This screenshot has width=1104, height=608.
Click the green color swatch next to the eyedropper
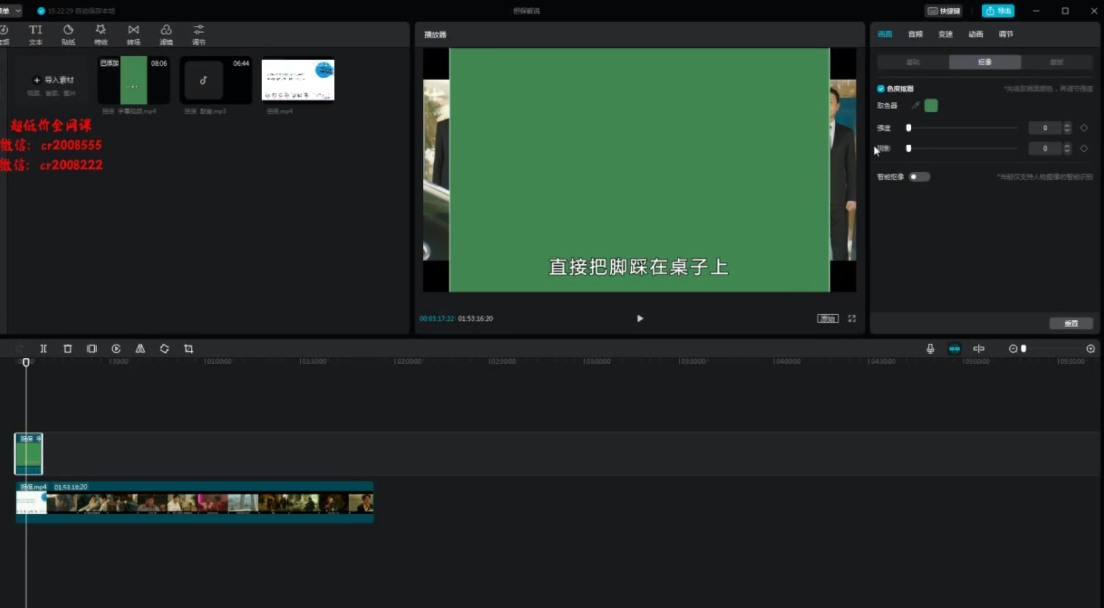pos(931,106)
